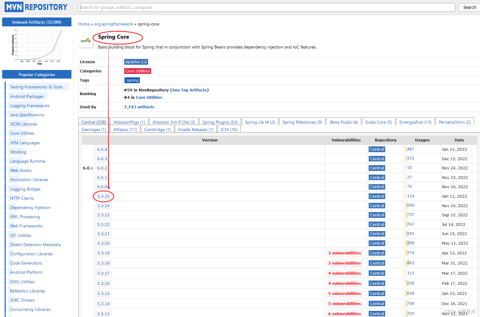Open the Core Utilities category badge
480x317 pixels.
(137, 71)
